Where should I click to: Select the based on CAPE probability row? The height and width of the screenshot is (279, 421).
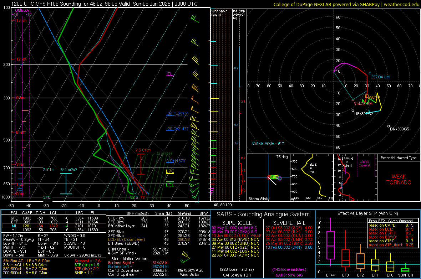pyautogui.click(x=391, y=225)
